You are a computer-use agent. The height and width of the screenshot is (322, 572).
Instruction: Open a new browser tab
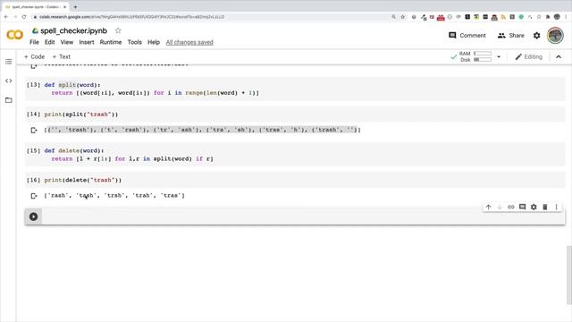pyautogui.click(x=75, y=7)
